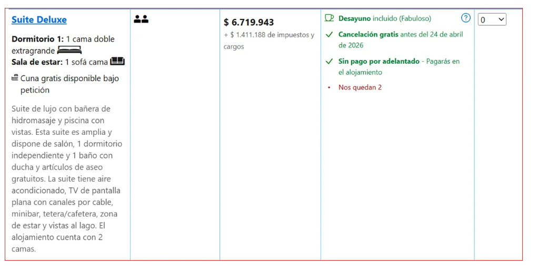
Task: Open the question mark help icon
Action: 465,18
